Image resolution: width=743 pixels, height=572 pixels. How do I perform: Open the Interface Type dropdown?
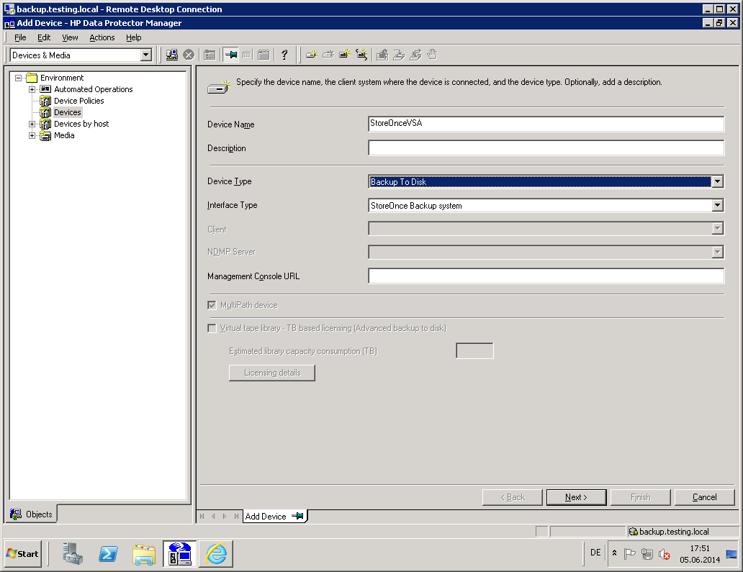(x=717, y=205)
